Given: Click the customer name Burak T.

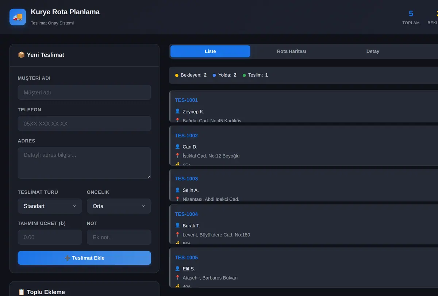Looking at the screenshot, I should tap(191, 226).
